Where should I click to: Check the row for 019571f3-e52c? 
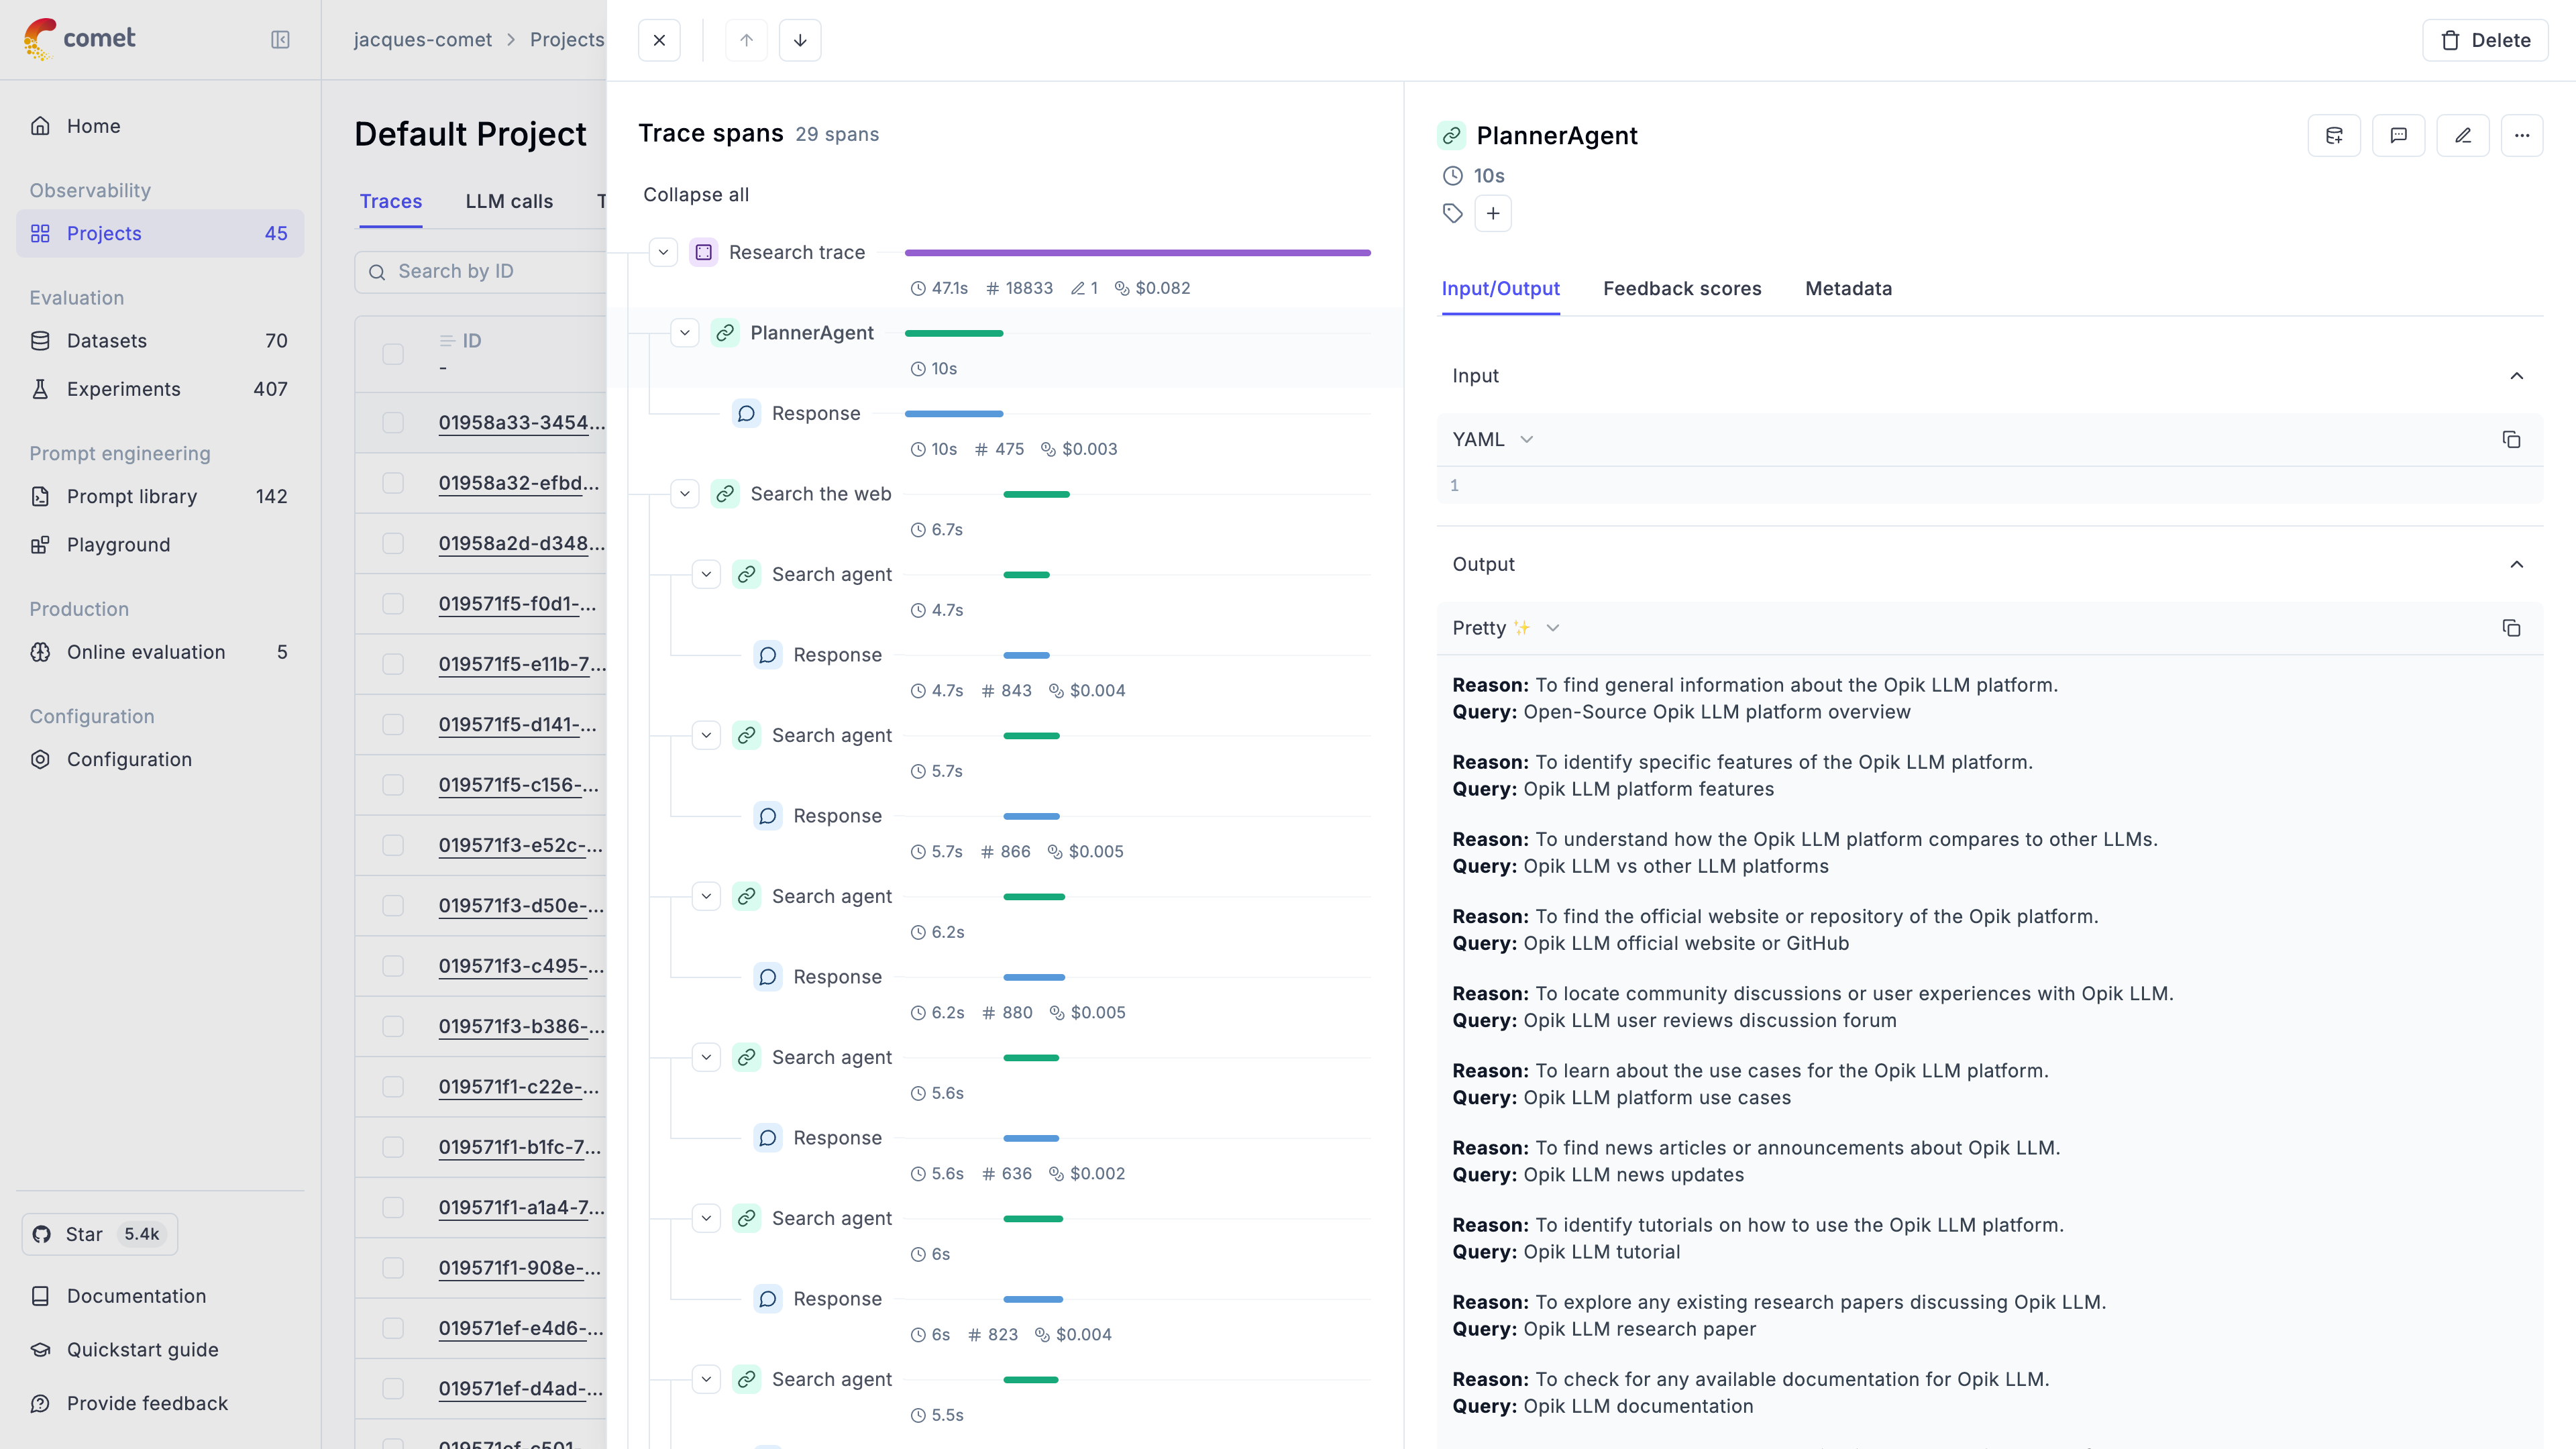pos(393,845)
